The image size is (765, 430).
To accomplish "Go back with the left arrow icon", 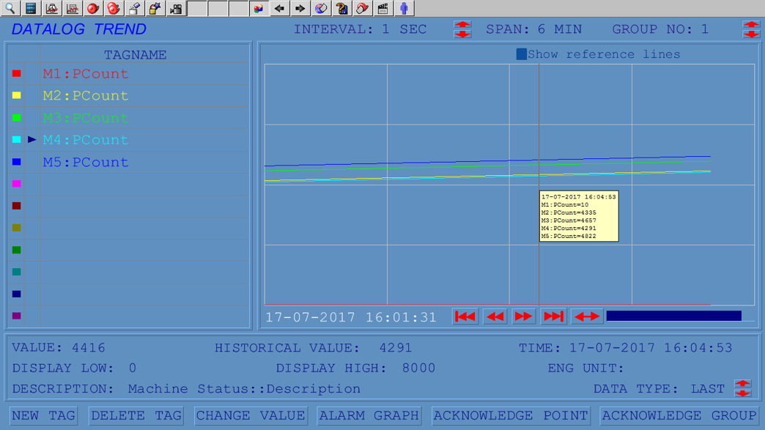I will pos(280,8).
